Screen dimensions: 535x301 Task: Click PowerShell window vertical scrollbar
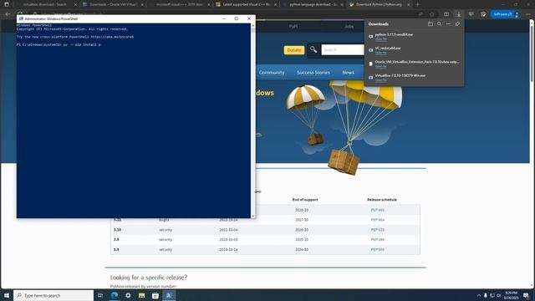click(252, 120)
